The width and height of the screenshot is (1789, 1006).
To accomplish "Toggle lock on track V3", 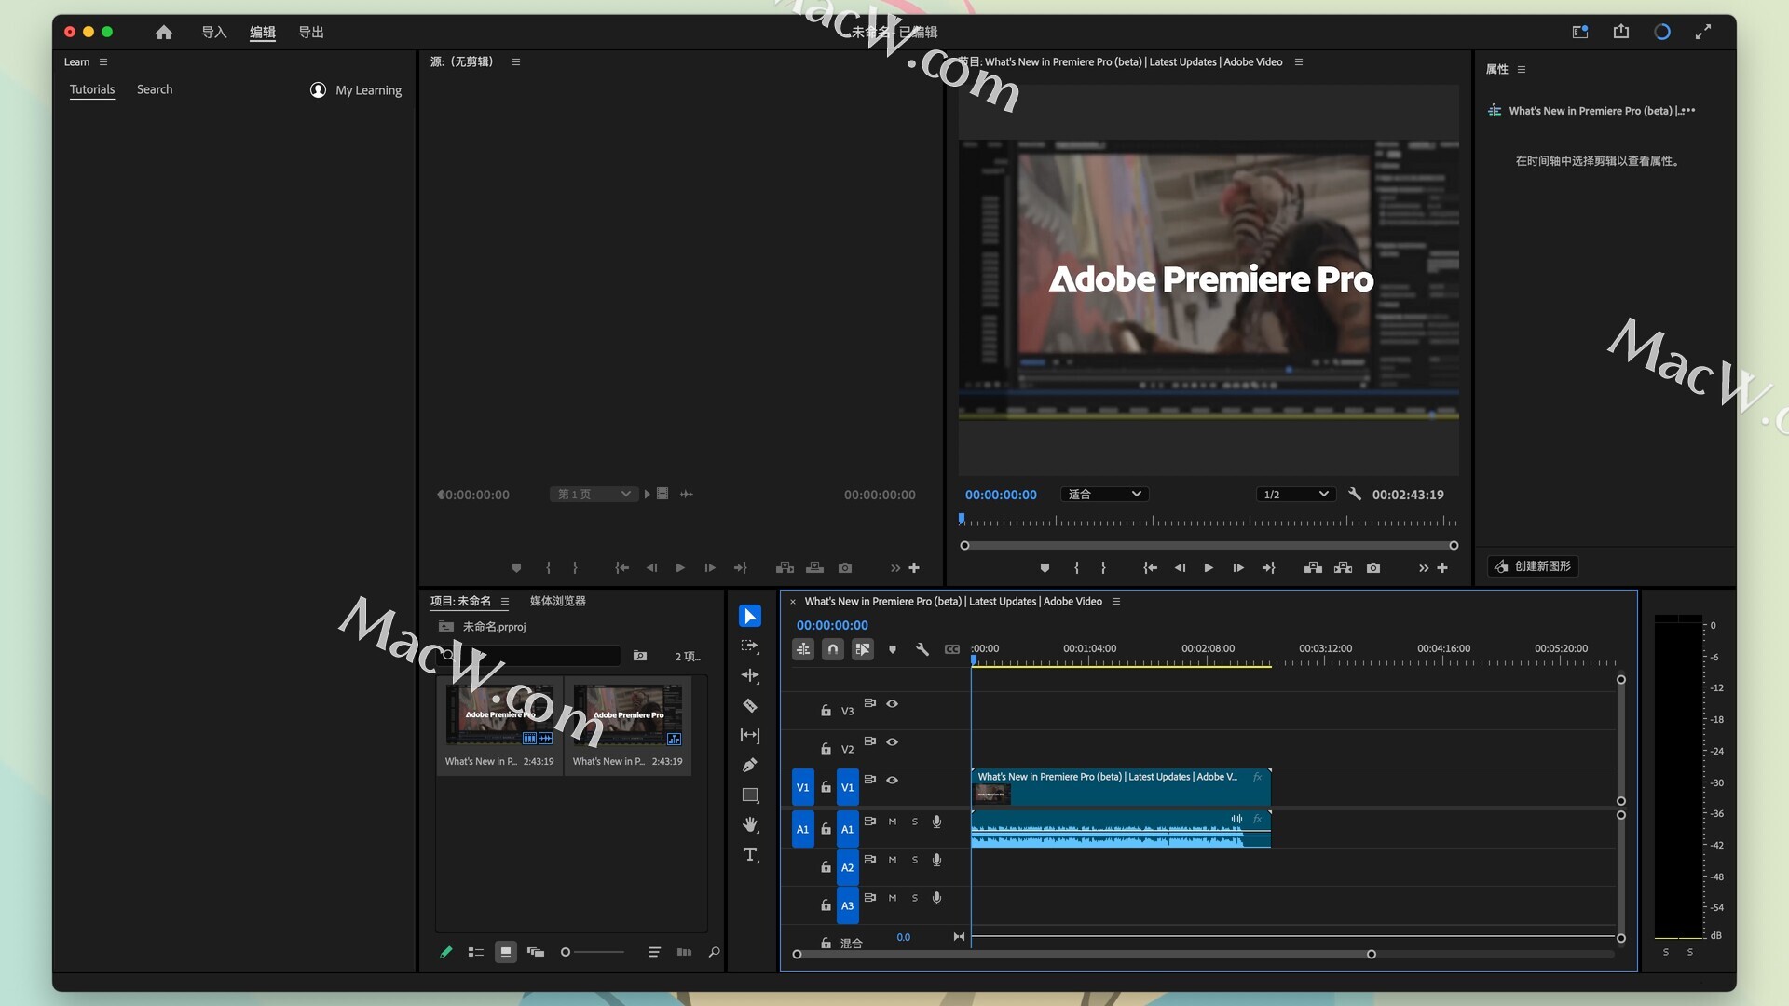I will point(826,711).
